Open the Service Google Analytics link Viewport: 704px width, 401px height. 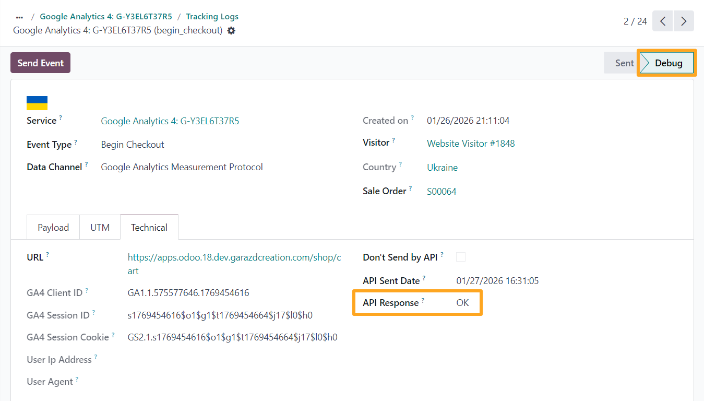coord(170,121)
